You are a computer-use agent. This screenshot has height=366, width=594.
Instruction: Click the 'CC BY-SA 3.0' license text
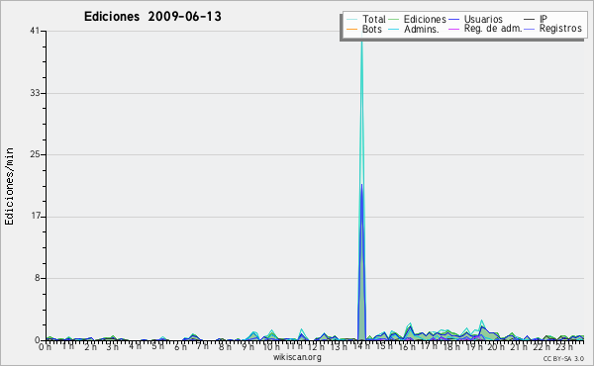[563, 358]
